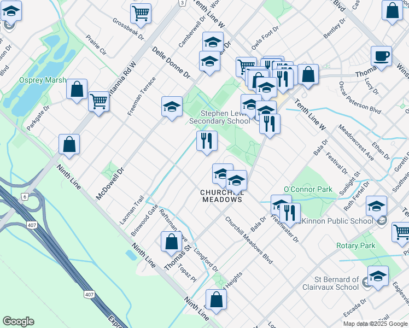Click the Delle Donne Dr street label
This screenshot has height=328, width=409.
[171, 62]
